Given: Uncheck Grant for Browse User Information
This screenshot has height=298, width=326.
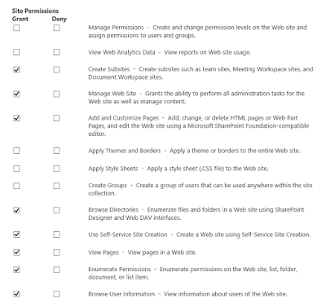Looking at the screenshot, I should click(x=16, y=294).
